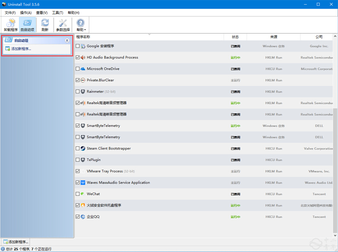Click the 自启动项 sidebar panel header icon
This screenshot has height=252, width=338.
tap(8, 40)
